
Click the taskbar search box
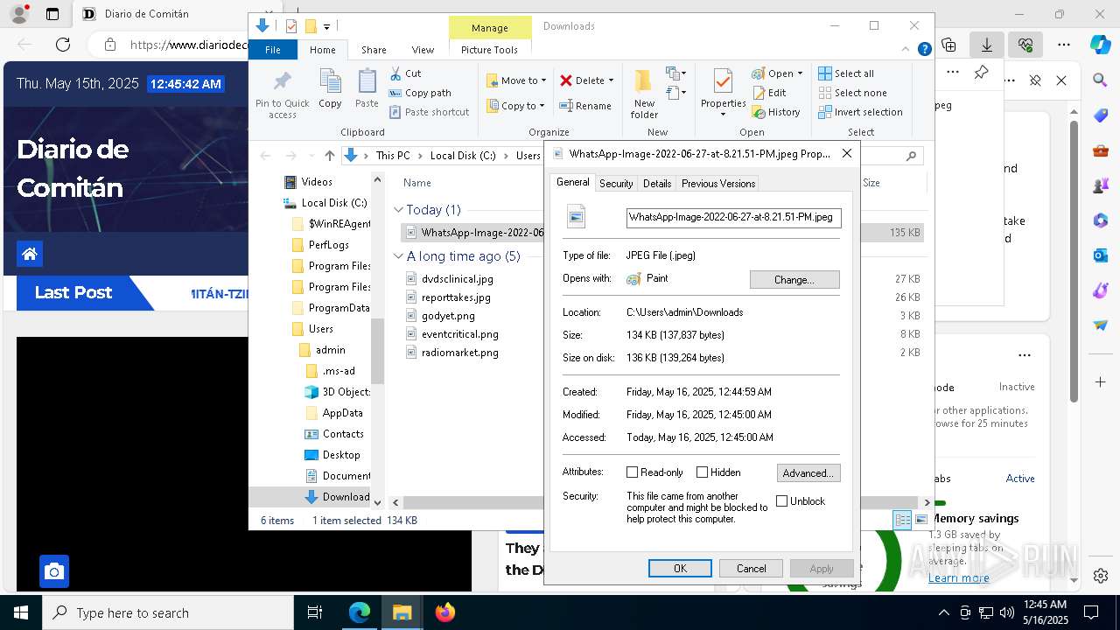[x=168, y=612]
